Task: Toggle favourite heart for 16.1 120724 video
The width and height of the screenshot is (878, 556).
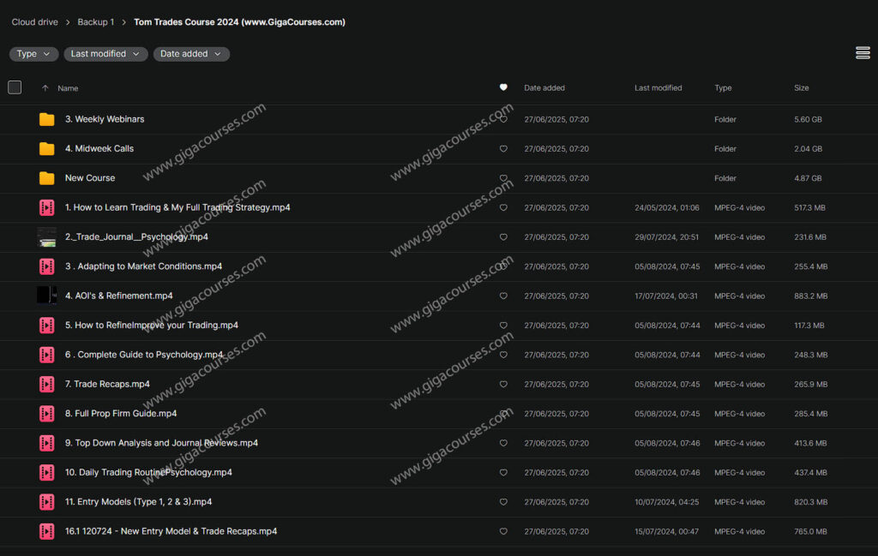Action: tap(503, 531)
